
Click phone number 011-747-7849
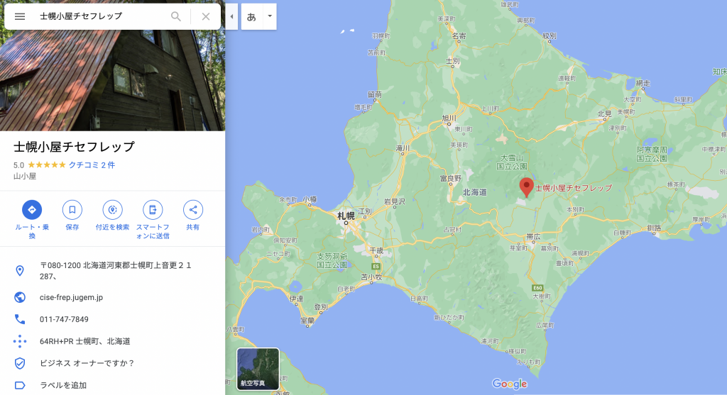[64, 319]
